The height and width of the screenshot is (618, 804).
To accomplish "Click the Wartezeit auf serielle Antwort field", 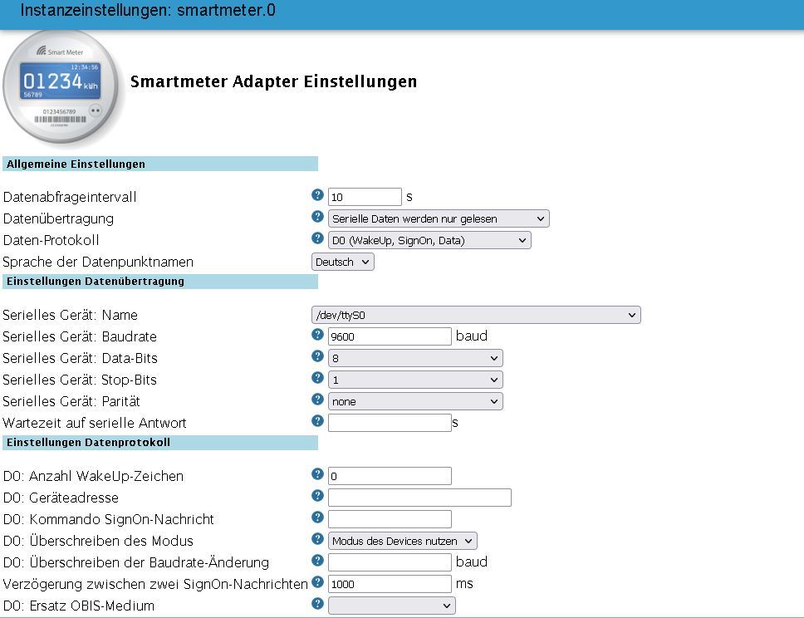I will point(390,423).
